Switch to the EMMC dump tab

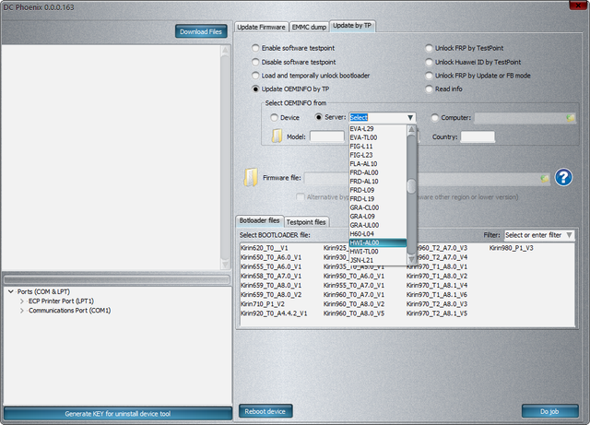point(309,27)
